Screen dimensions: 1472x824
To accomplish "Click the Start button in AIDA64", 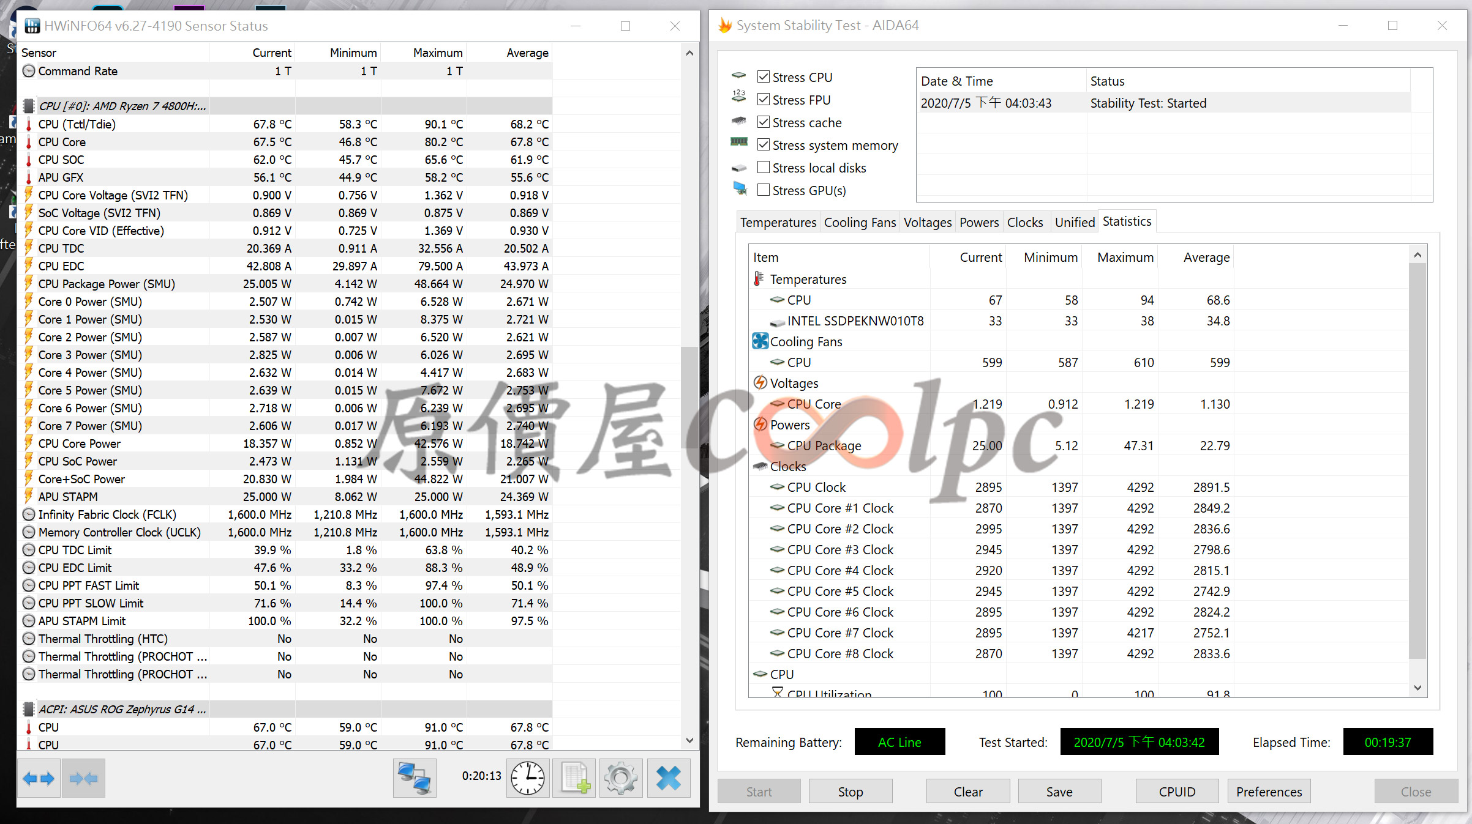I will click(759, 792).
